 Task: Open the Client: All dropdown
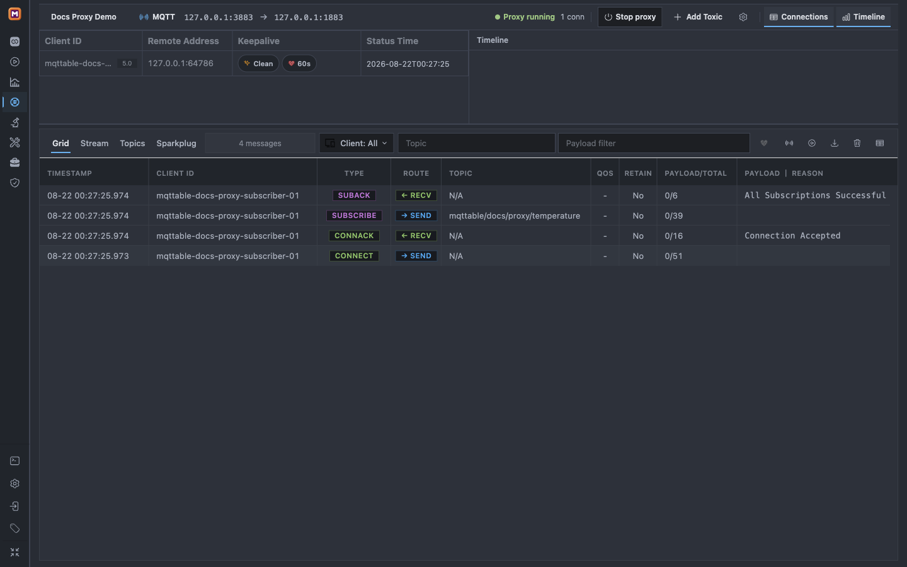[x=357, y=143]
